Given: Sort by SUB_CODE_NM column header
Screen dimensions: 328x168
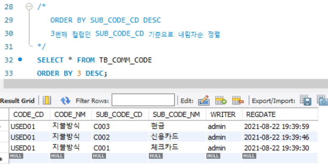Looking at the screenshot, I should click(177, 114).
